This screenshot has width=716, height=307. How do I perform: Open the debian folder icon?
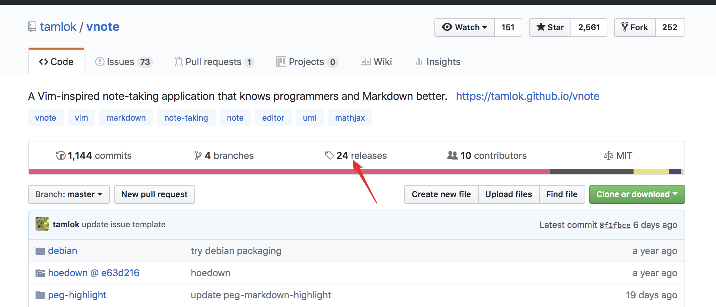[x=40, y=251]
